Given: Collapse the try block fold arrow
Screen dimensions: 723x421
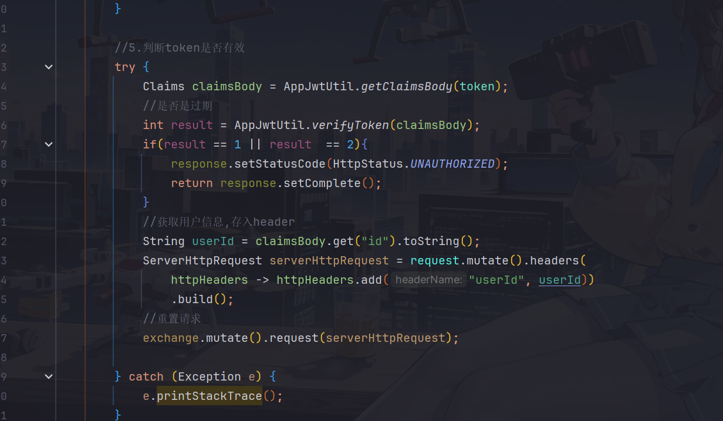Looking at the screenshot, I should pyautogui.click(x=49, y=67).
